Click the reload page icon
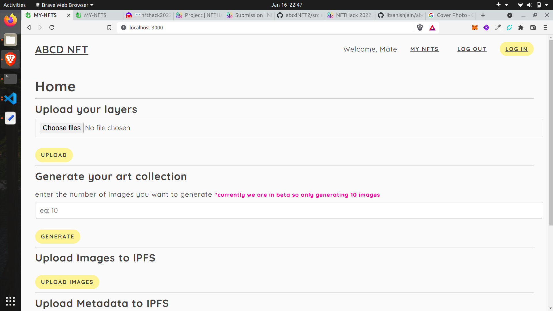This screenshot has height=311, width=553. (x=52, y=27)
